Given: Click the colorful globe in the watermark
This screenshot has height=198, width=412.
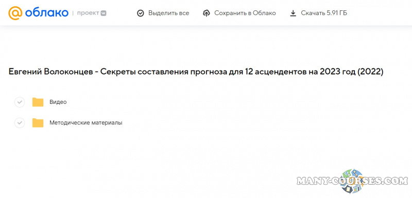Looking at the screenshot, I should click(x=352, y=181).
